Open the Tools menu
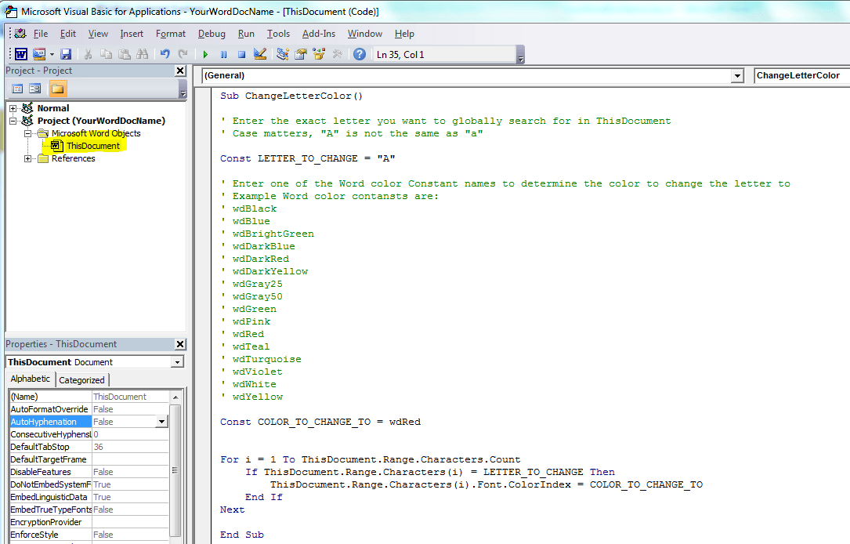Image resolution: width=850 pixels, height=544 pixels. [x=278, y=34]
